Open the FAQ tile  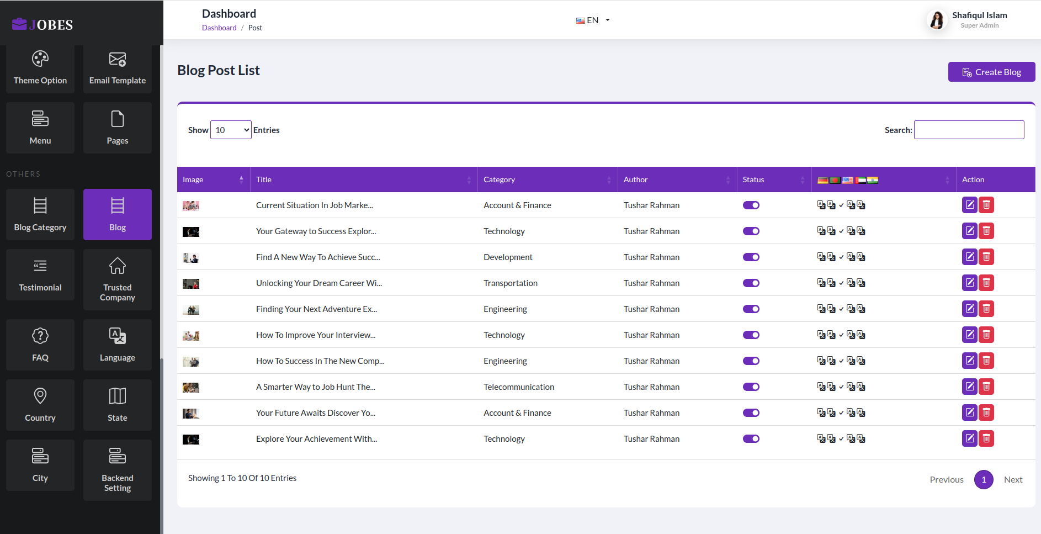pyautogui.click(x=40, y=345)
